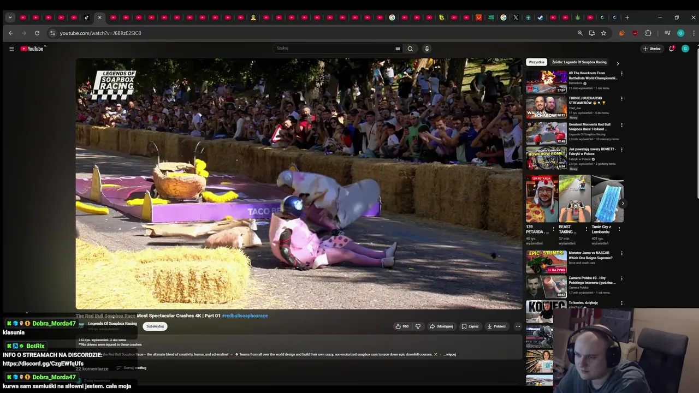Screen dimensions: 699x393
Task: Open Jak powstają rowery ROMET video
Action: tap(546, 158)
